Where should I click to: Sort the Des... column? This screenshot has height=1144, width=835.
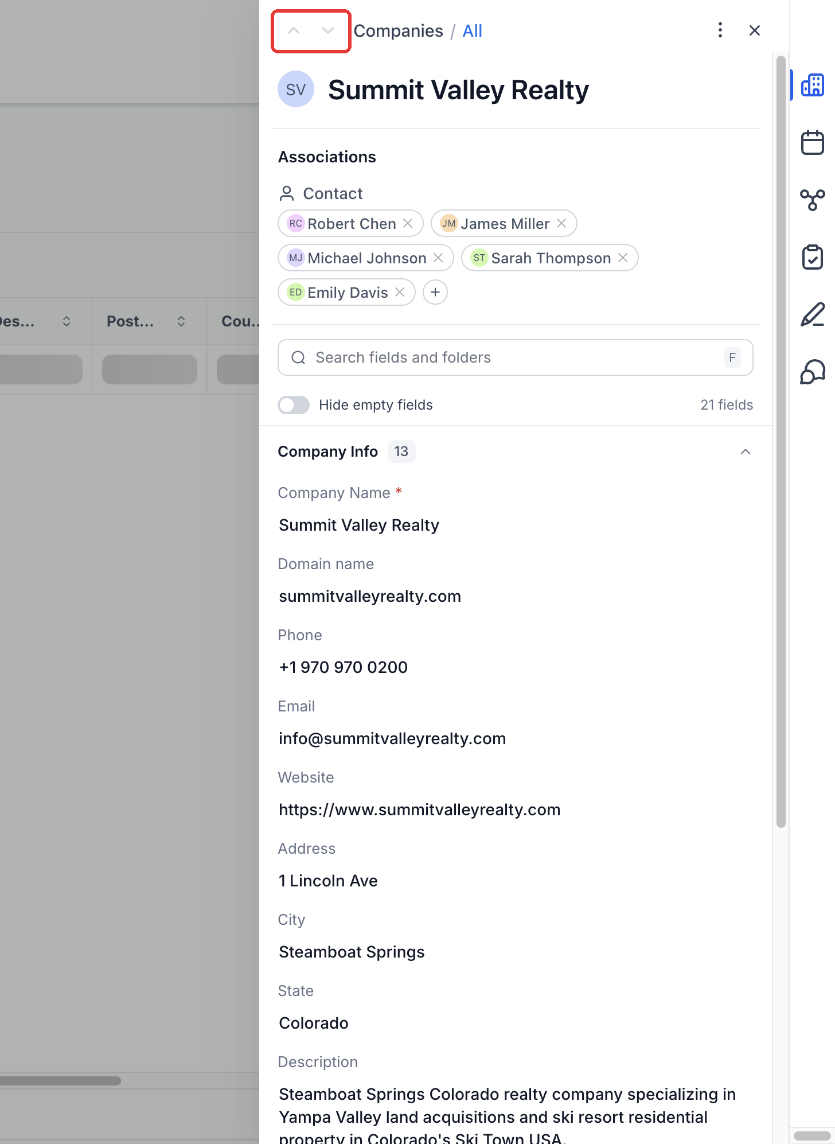67,321
